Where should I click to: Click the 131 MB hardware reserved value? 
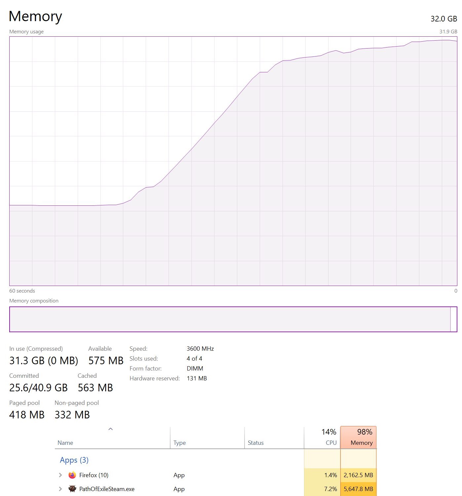point(197,378)
